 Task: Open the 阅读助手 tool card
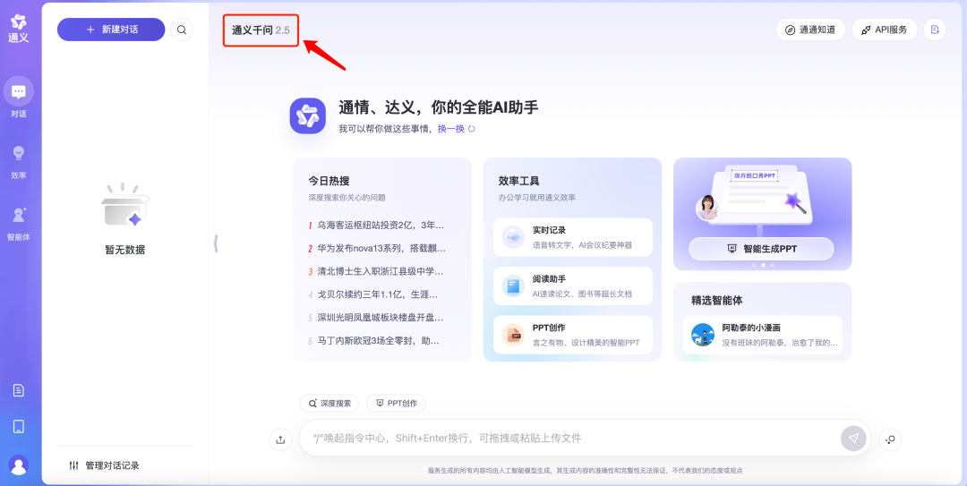(x=573, y=286)
